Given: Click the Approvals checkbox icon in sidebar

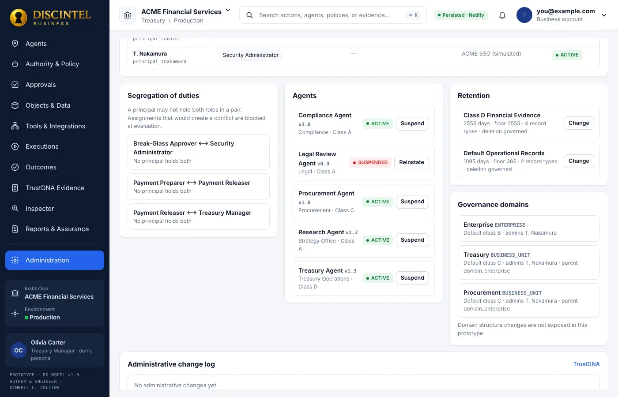Looking at the screenshot, I should [x=15, y=85].
